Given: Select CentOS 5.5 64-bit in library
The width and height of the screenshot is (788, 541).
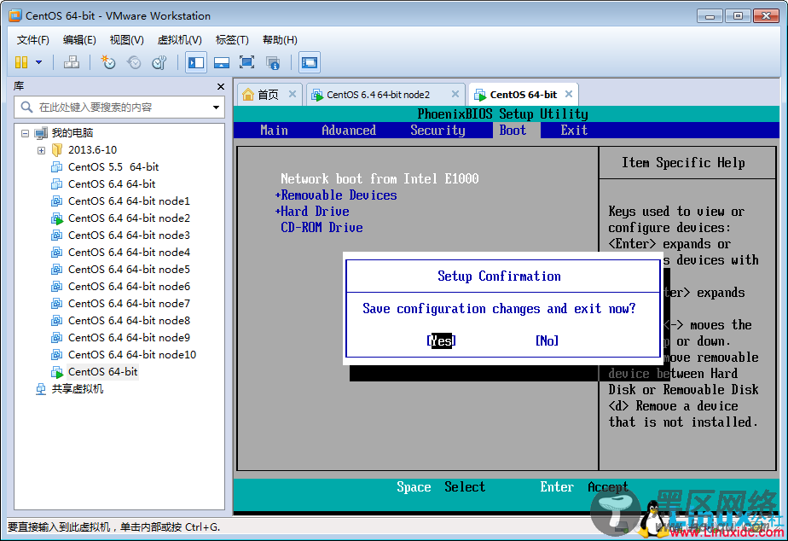Looking at the screenshot, I should point(113,167).
